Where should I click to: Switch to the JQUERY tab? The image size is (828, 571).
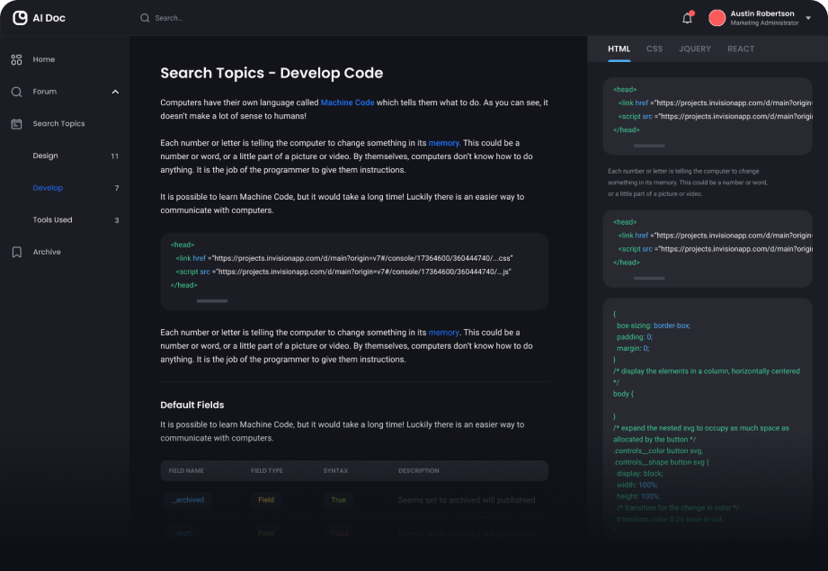[695, 49]
